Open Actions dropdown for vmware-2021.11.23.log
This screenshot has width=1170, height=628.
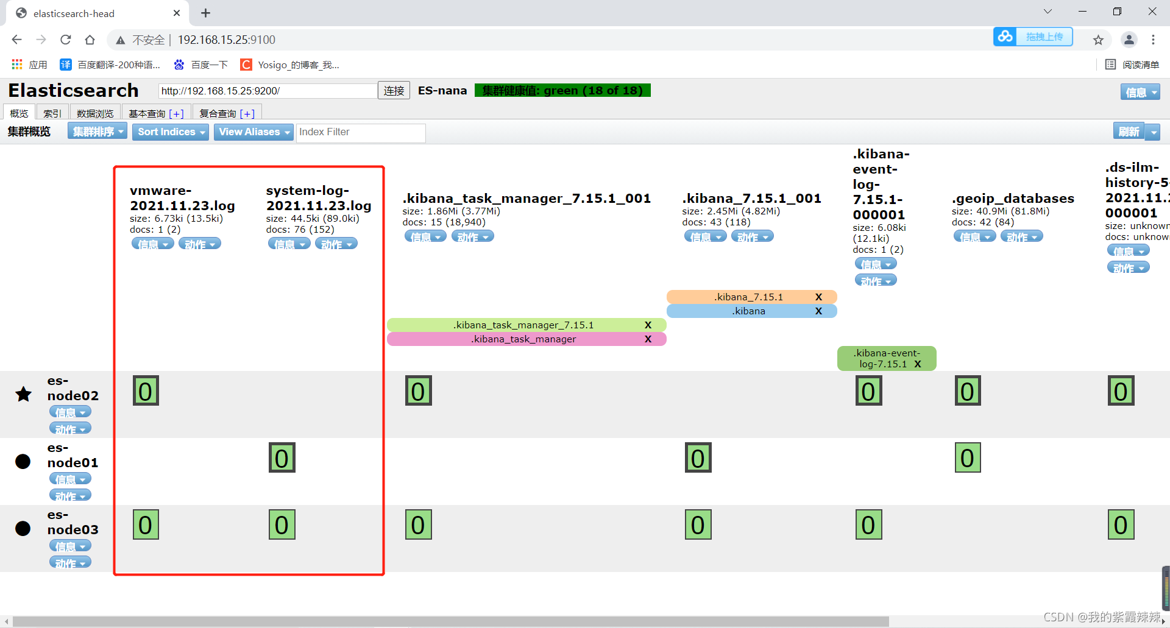tap(200, 244)
